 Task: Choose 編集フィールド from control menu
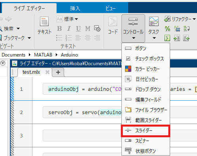pyautogui.click(x=146, y=100)
